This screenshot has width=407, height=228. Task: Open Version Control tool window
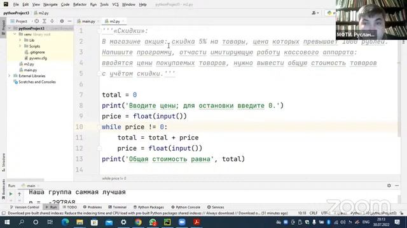click(25, 207)
